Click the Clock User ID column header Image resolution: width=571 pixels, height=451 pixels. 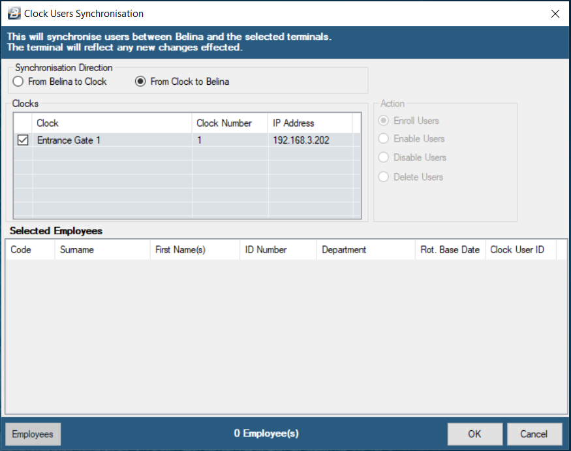521,249
